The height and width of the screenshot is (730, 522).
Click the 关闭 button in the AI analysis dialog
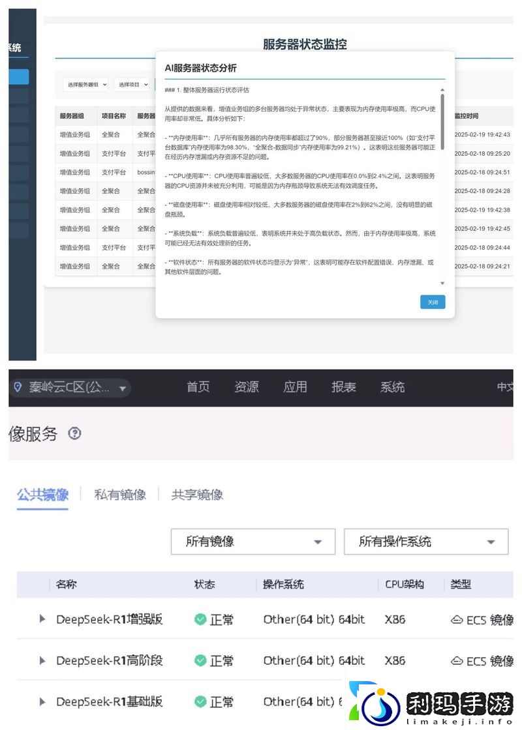tap(433, 302)
